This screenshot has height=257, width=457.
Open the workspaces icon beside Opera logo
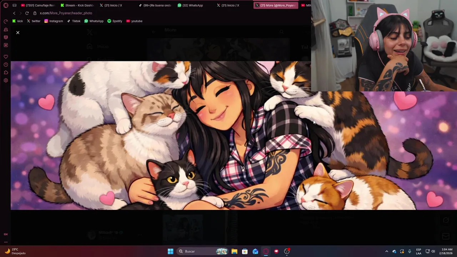coord(14,5)
